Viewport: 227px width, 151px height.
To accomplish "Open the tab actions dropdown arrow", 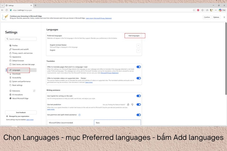I will (2, 5).
